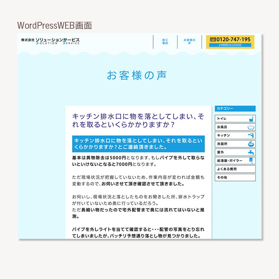Screen dimensions: 279x279
Task: Click the 24時間365日対応 blue label
Action: [x=230, y=45]
